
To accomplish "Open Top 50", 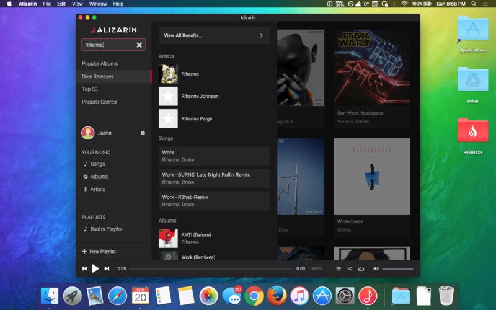I will [x=89, y=89].
